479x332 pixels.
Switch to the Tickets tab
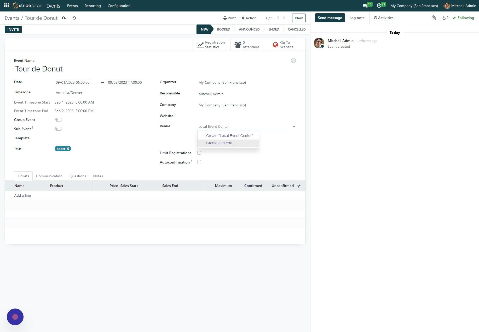(23, 176)
